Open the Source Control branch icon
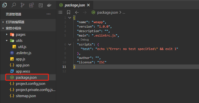 click(23, 5)
